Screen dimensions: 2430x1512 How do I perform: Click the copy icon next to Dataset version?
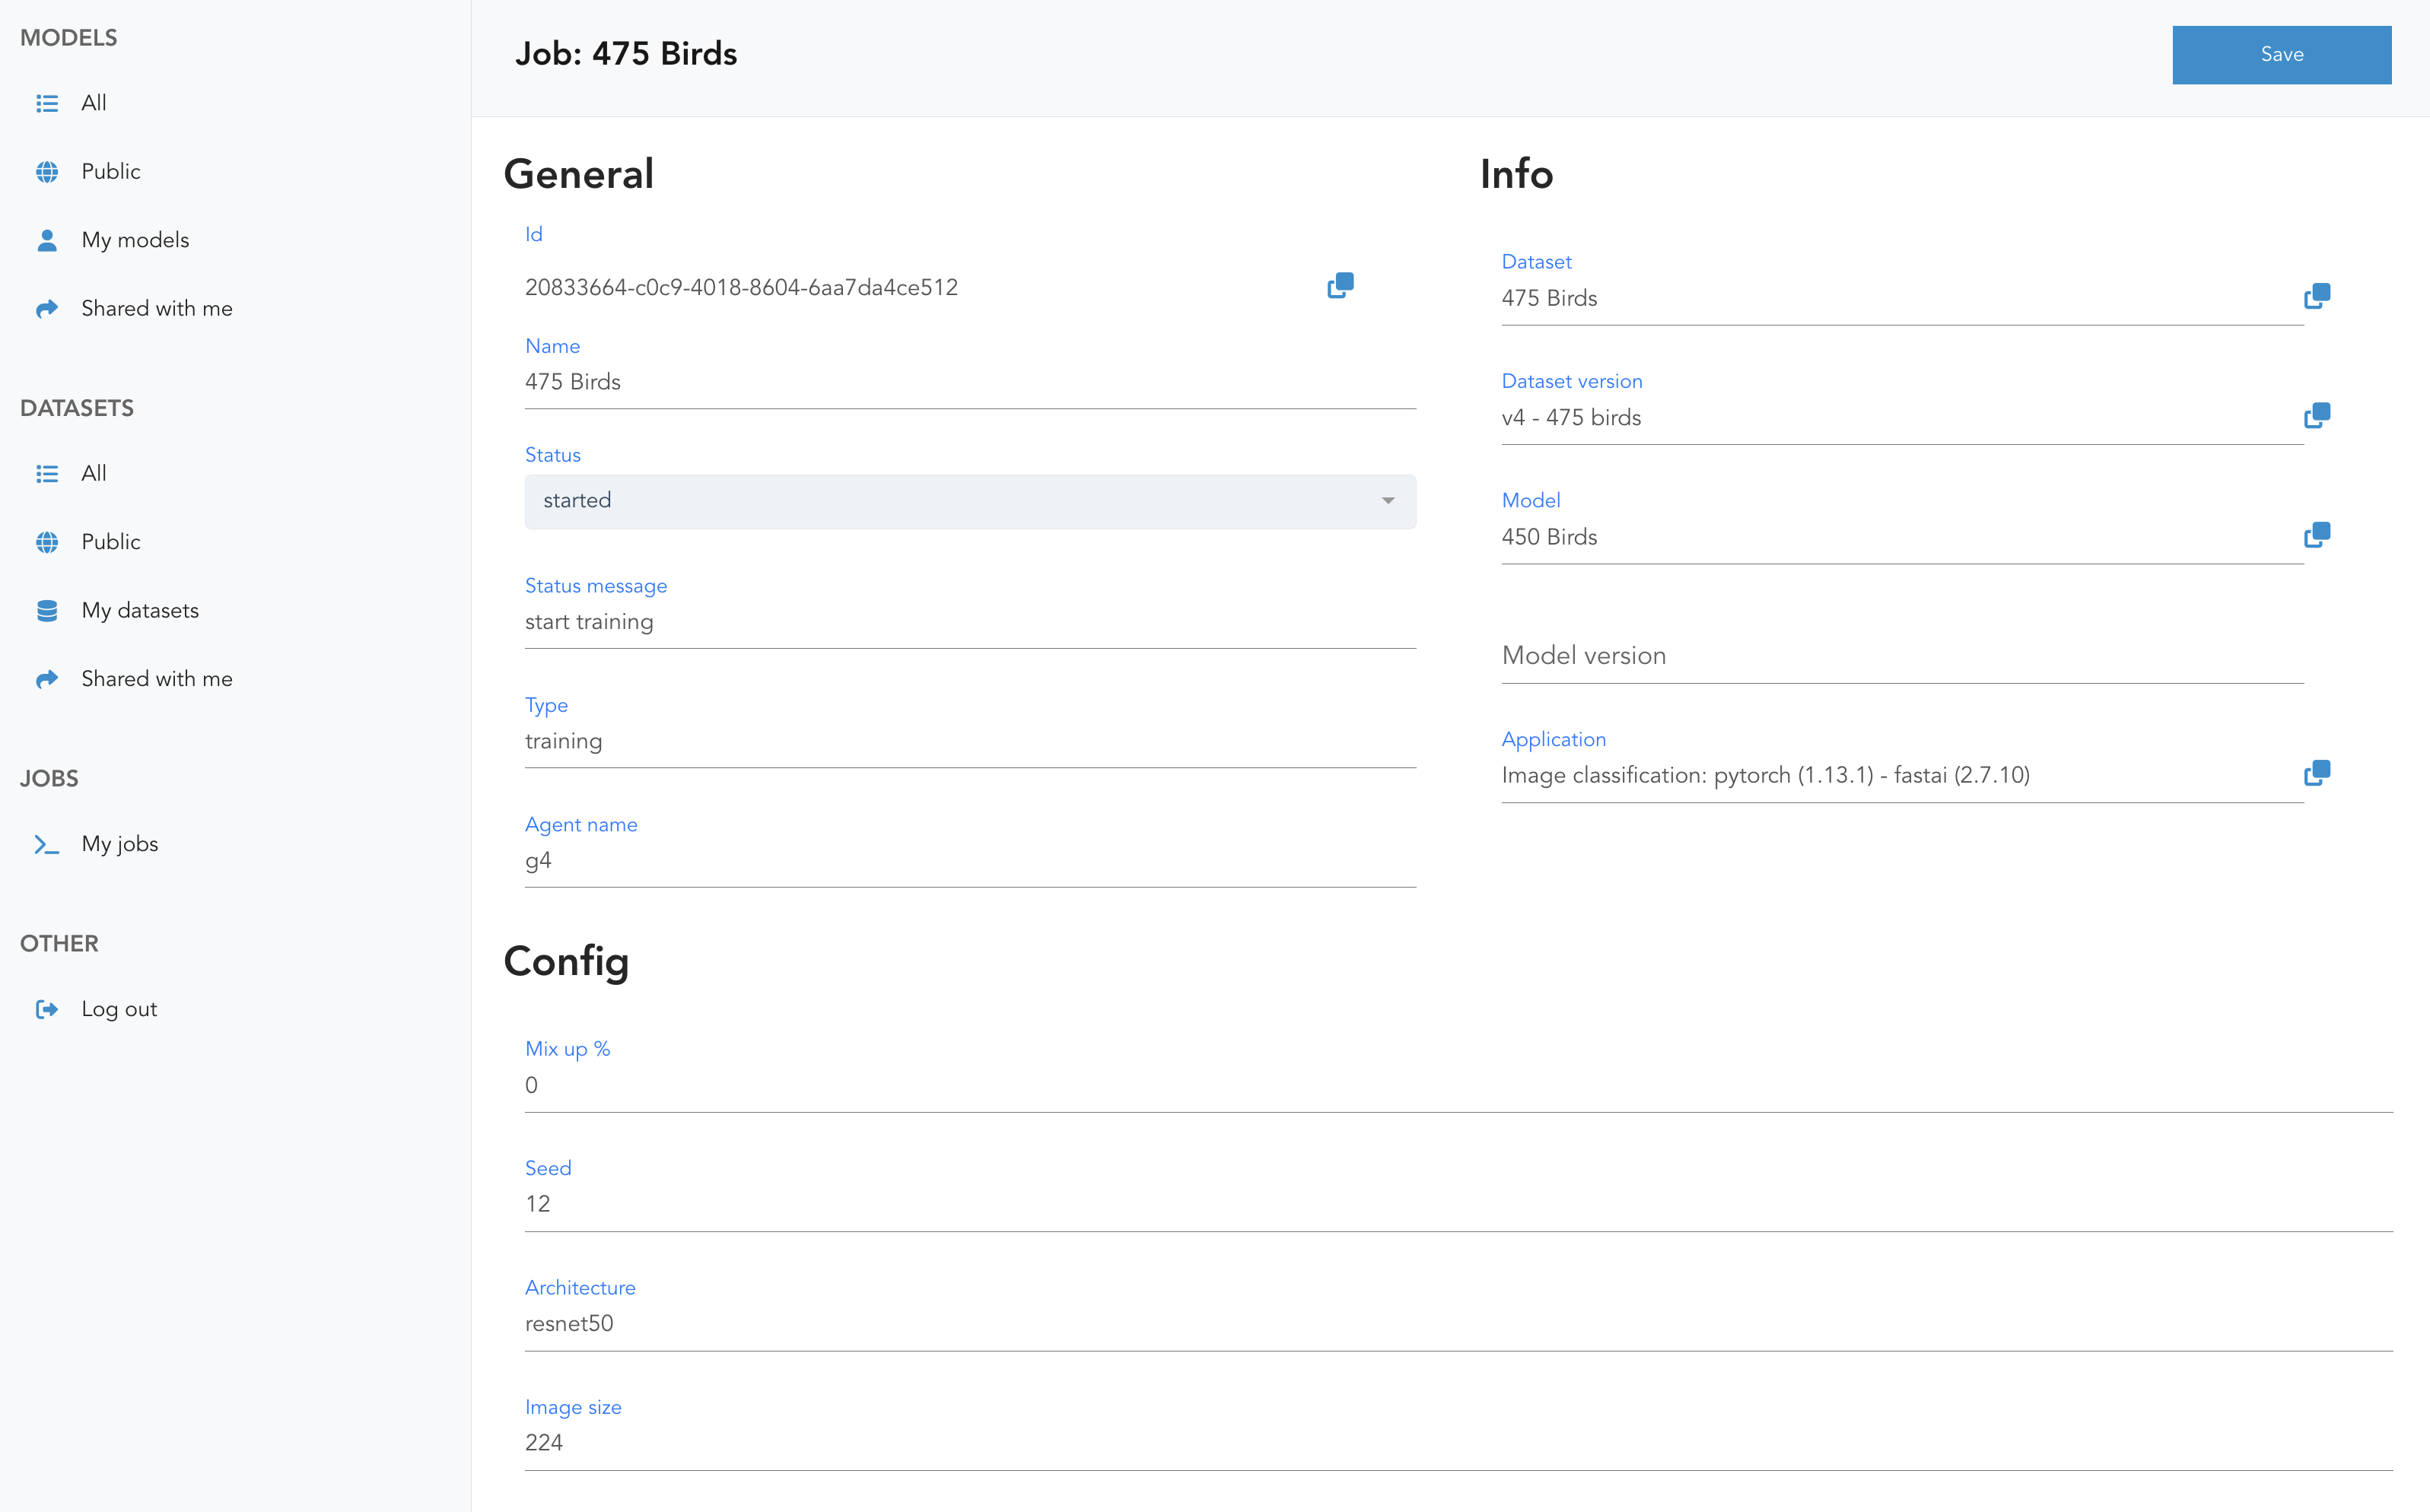click(2317, 415)
